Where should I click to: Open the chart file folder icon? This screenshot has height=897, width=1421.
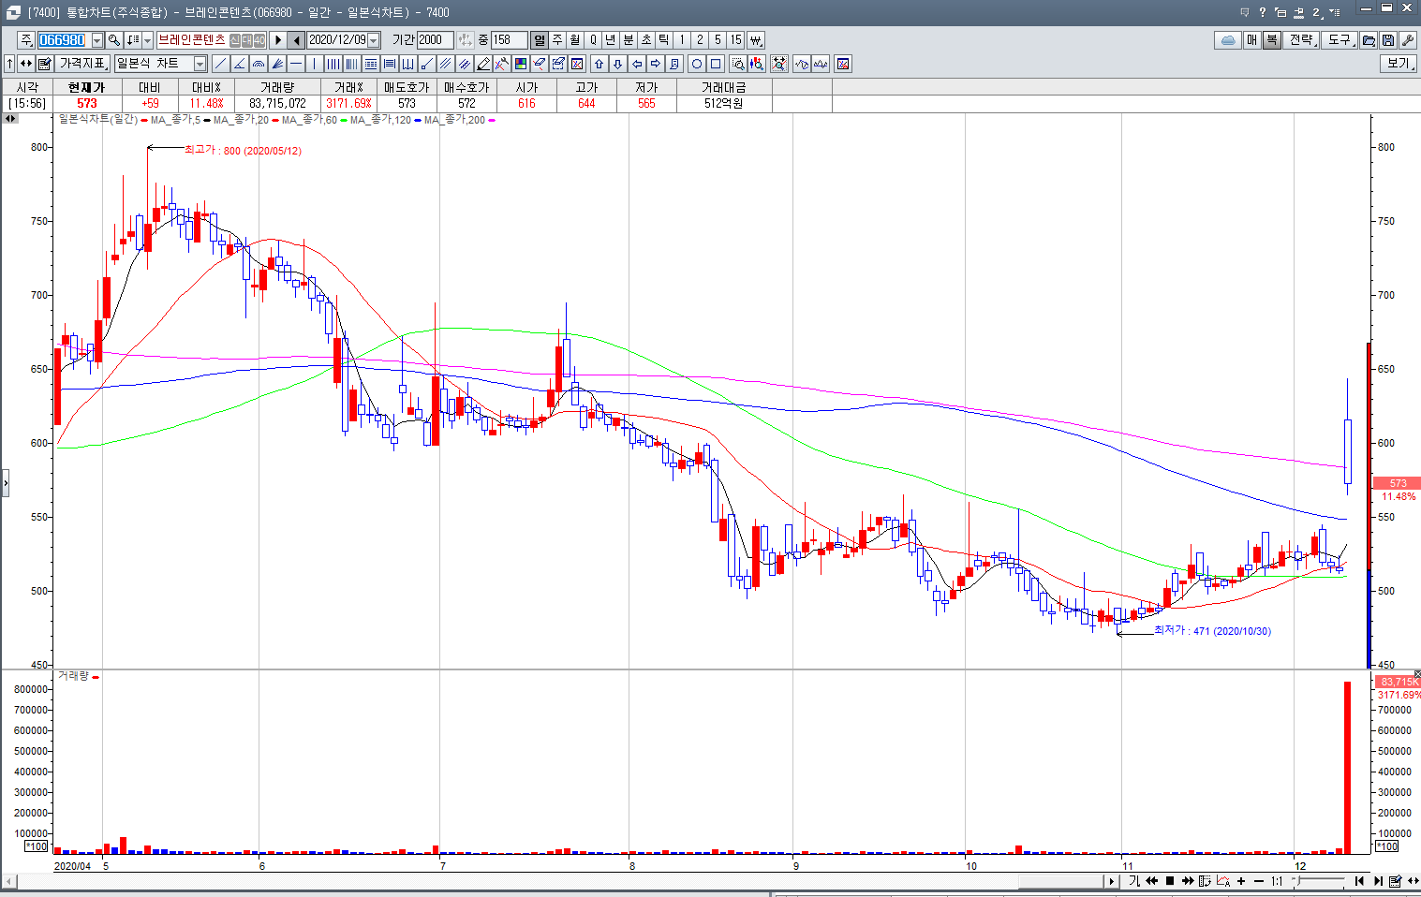(x=1369, y=40)
